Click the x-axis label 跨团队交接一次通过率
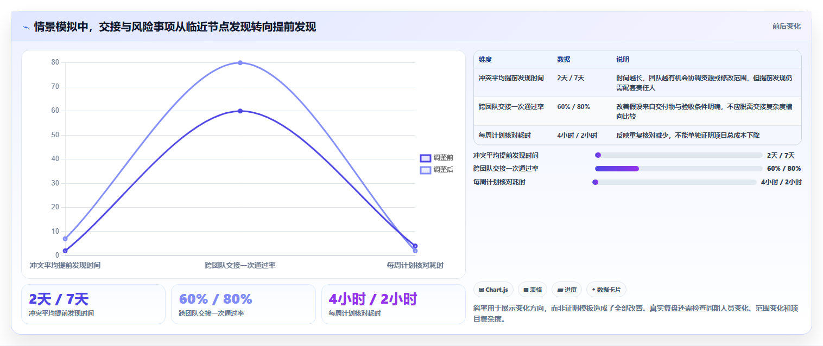The image size is (823, 346). 240,265
